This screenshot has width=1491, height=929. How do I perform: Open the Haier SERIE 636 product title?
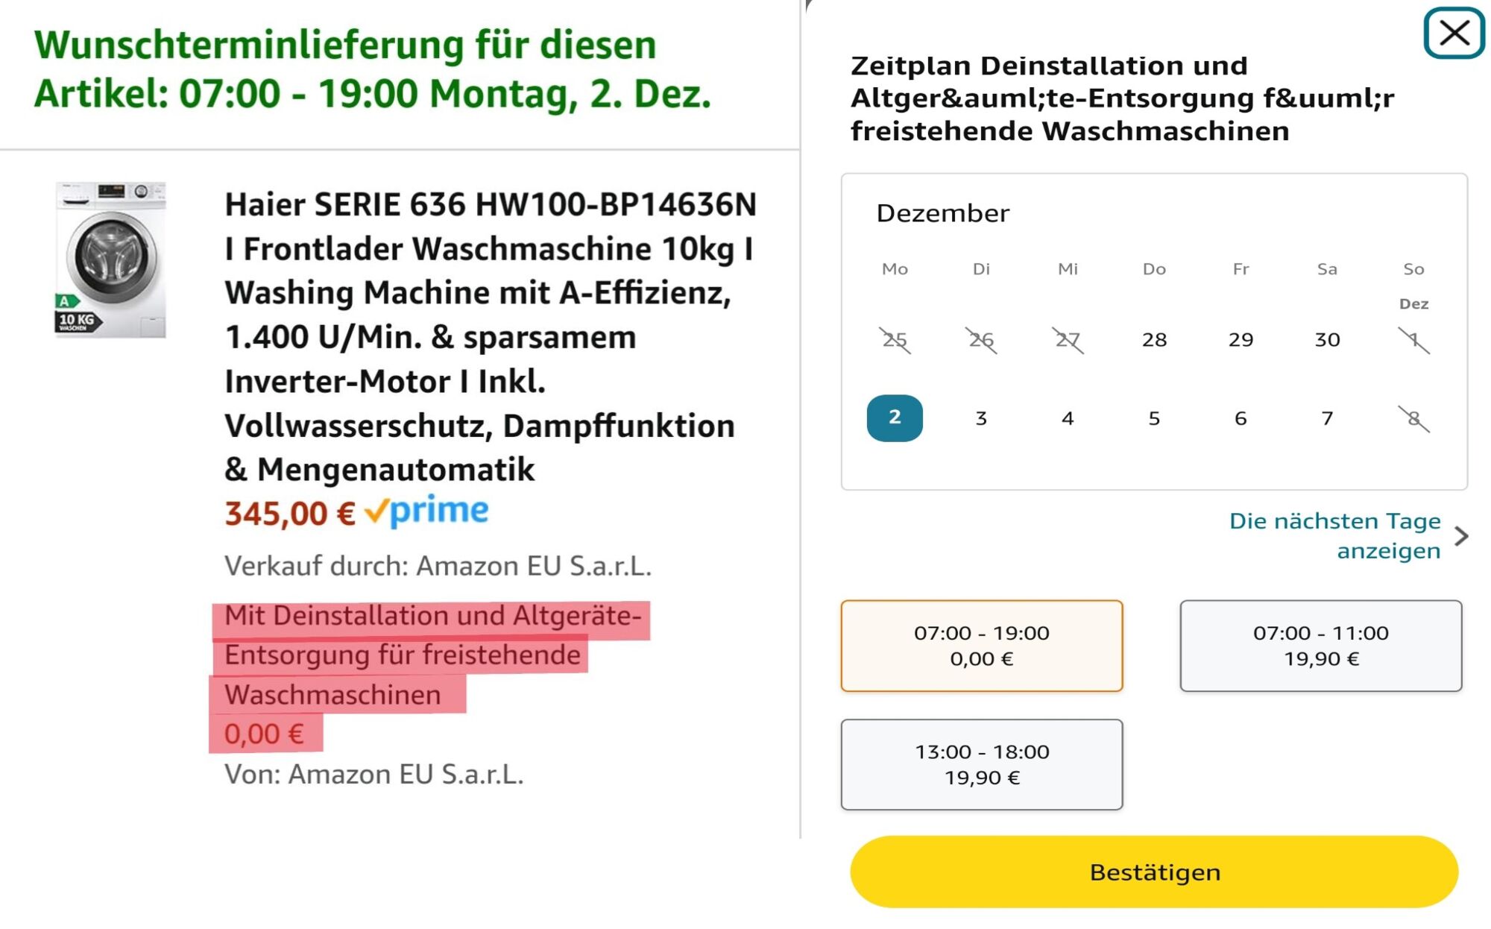(491, 337)
